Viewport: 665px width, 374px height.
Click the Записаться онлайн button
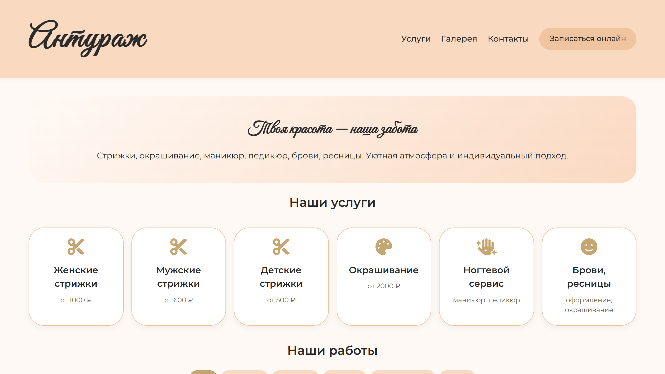pyautogui.click(x=588, y=39)
